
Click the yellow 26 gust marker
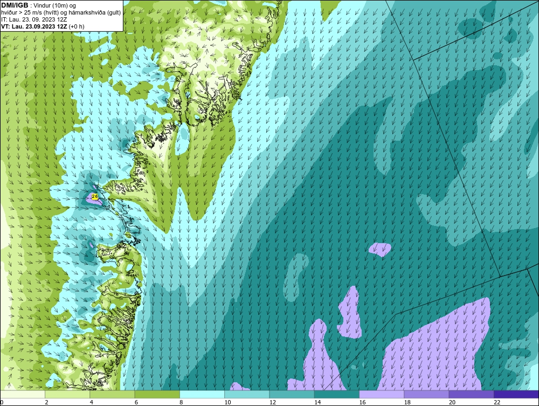[95, 196]
